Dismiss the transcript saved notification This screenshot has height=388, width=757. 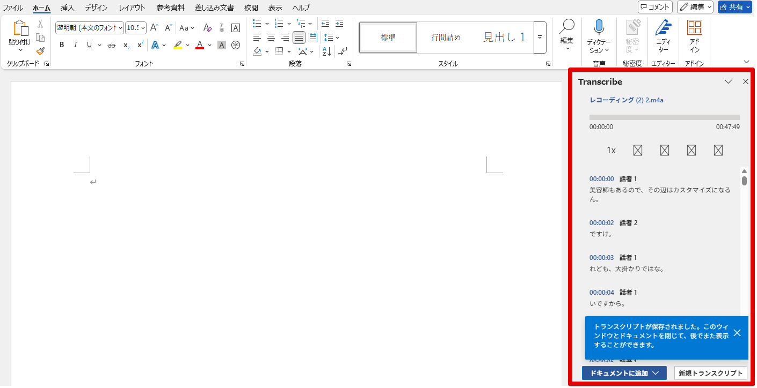pyautogui.click(x=737, y=333)
